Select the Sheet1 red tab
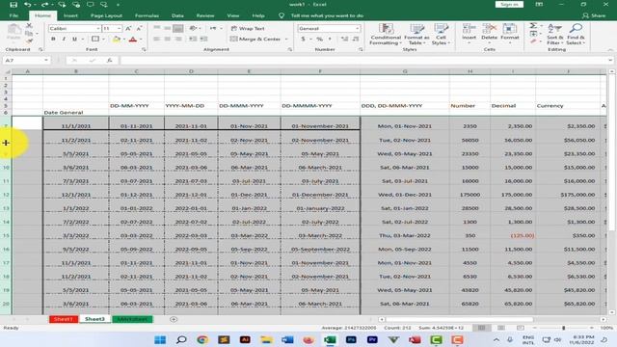This screenshot has width=617, height=347. coord(64,319)
